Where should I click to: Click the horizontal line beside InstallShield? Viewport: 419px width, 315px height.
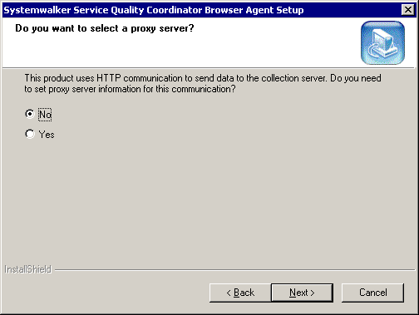coord(235,269)
